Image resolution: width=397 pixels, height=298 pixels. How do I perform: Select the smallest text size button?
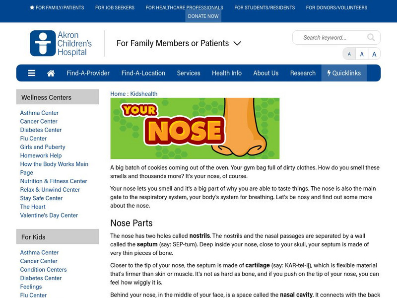click(x=349, y=54)
